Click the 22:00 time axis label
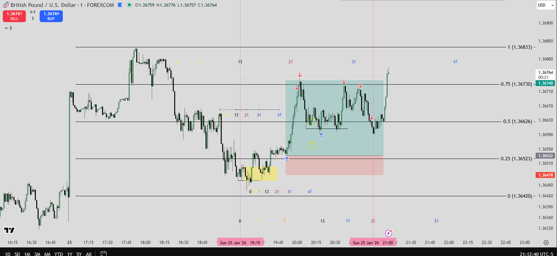 click(448, 243)
